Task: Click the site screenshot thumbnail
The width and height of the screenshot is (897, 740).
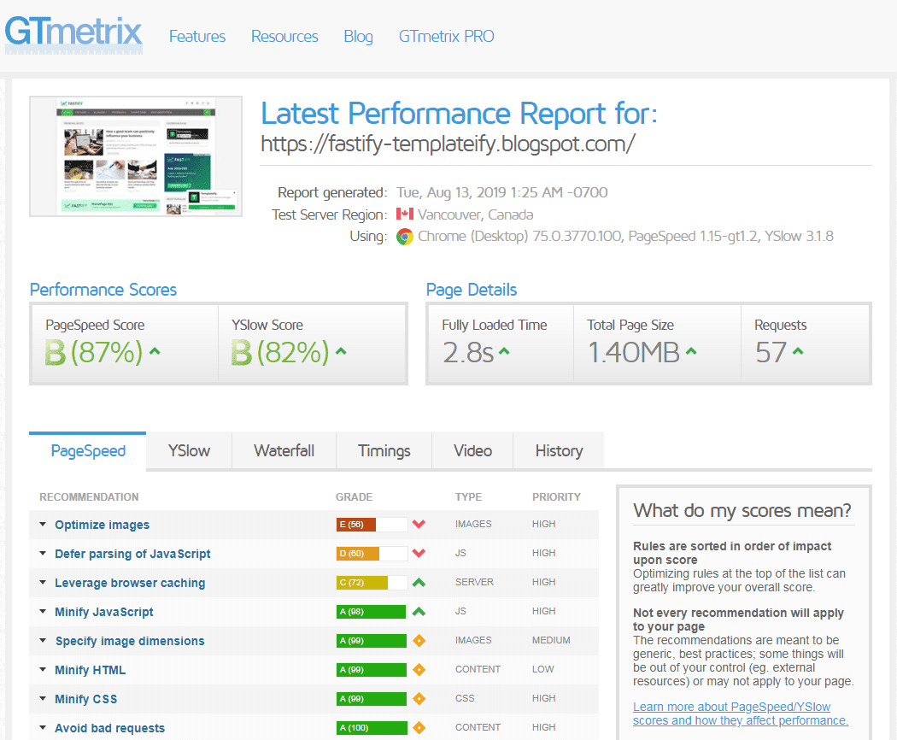Action: click(136, 156)
